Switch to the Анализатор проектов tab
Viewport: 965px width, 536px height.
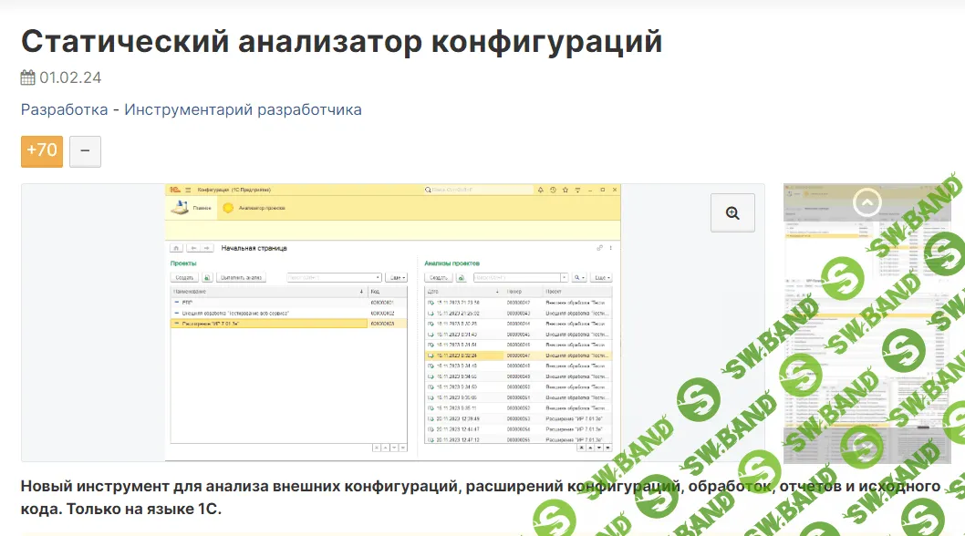pos(265,206)
